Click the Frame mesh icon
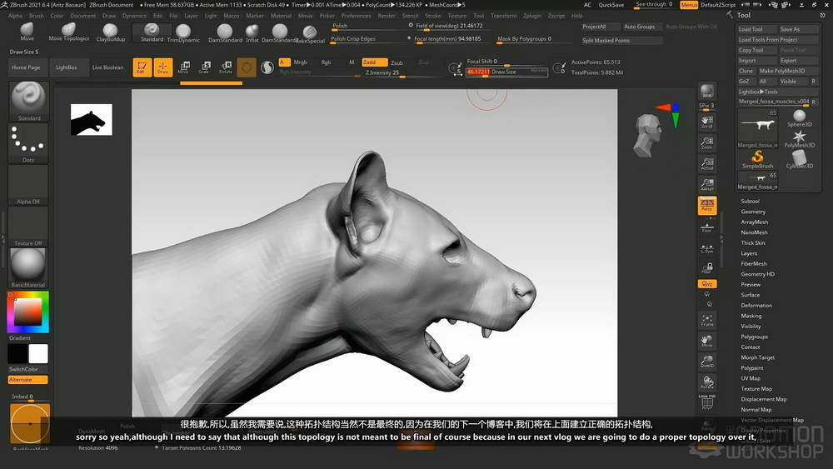The width and height of the screenshot is (833, 469). coord(706,320)
